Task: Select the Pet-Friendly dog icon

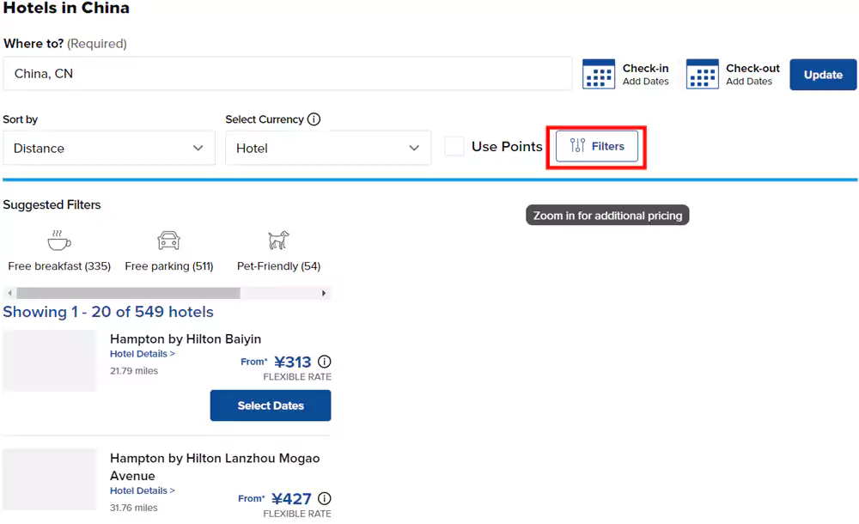Action: [x=278, y=240]
